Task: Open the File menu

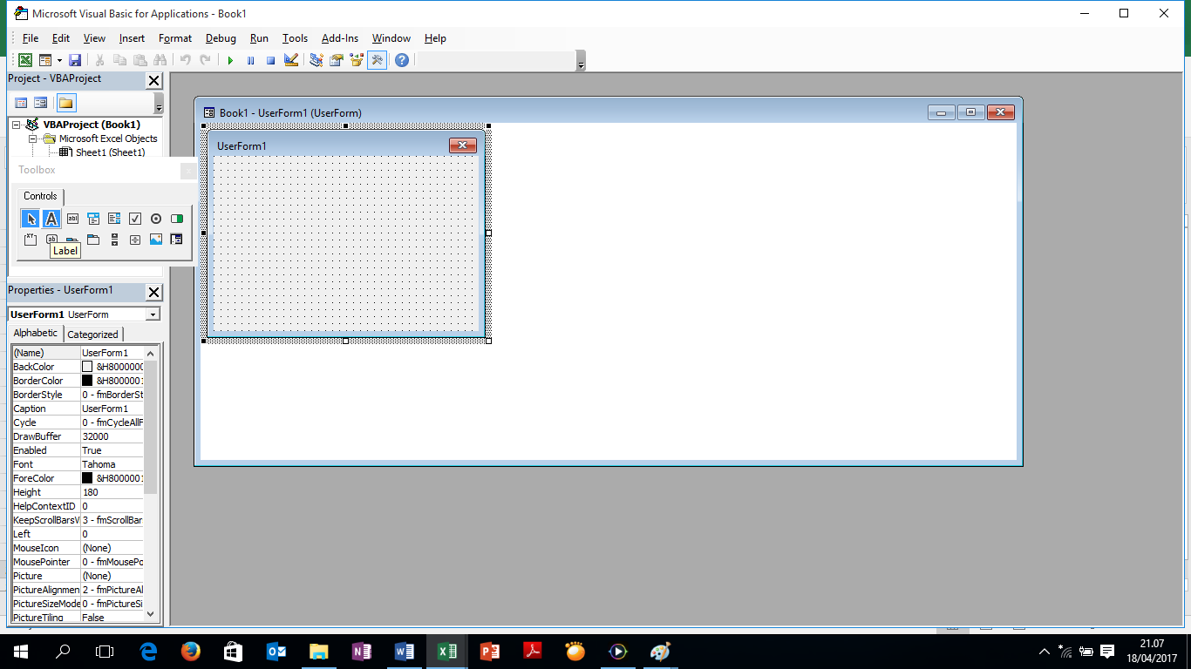Action: tap(31, 38)
